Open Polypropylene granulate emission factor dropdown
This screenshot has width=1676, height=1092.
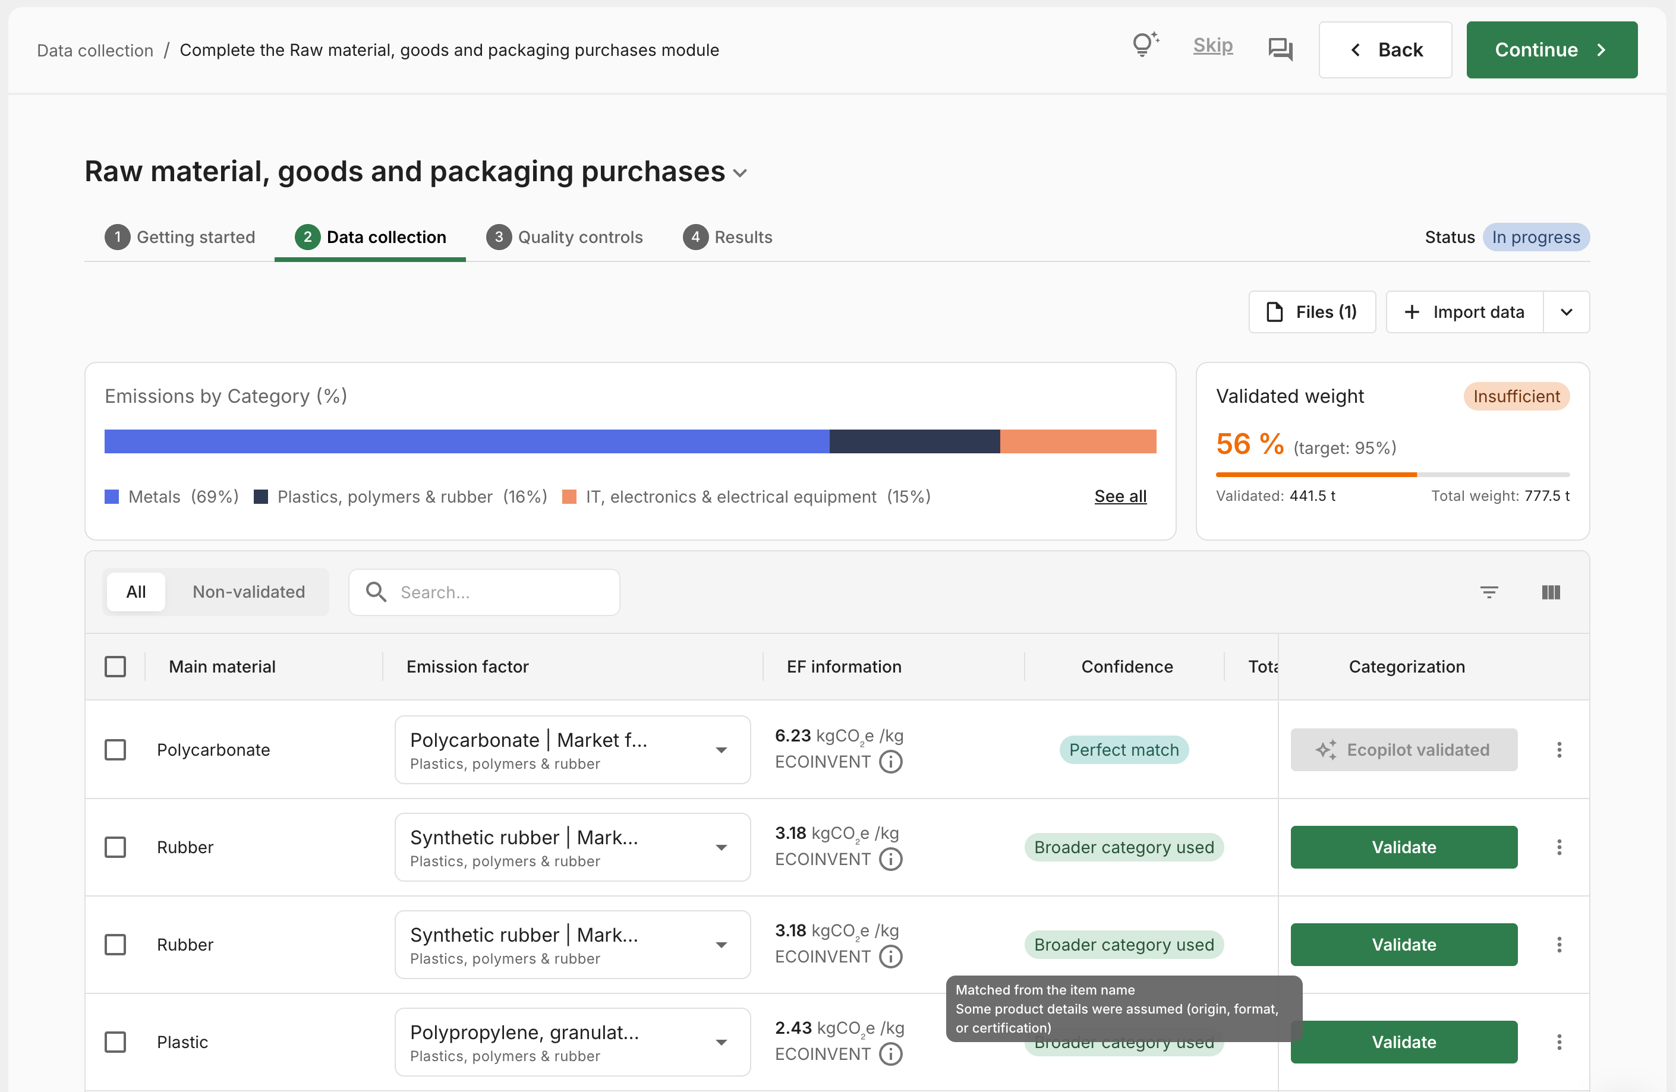(x=572, y=1042)
